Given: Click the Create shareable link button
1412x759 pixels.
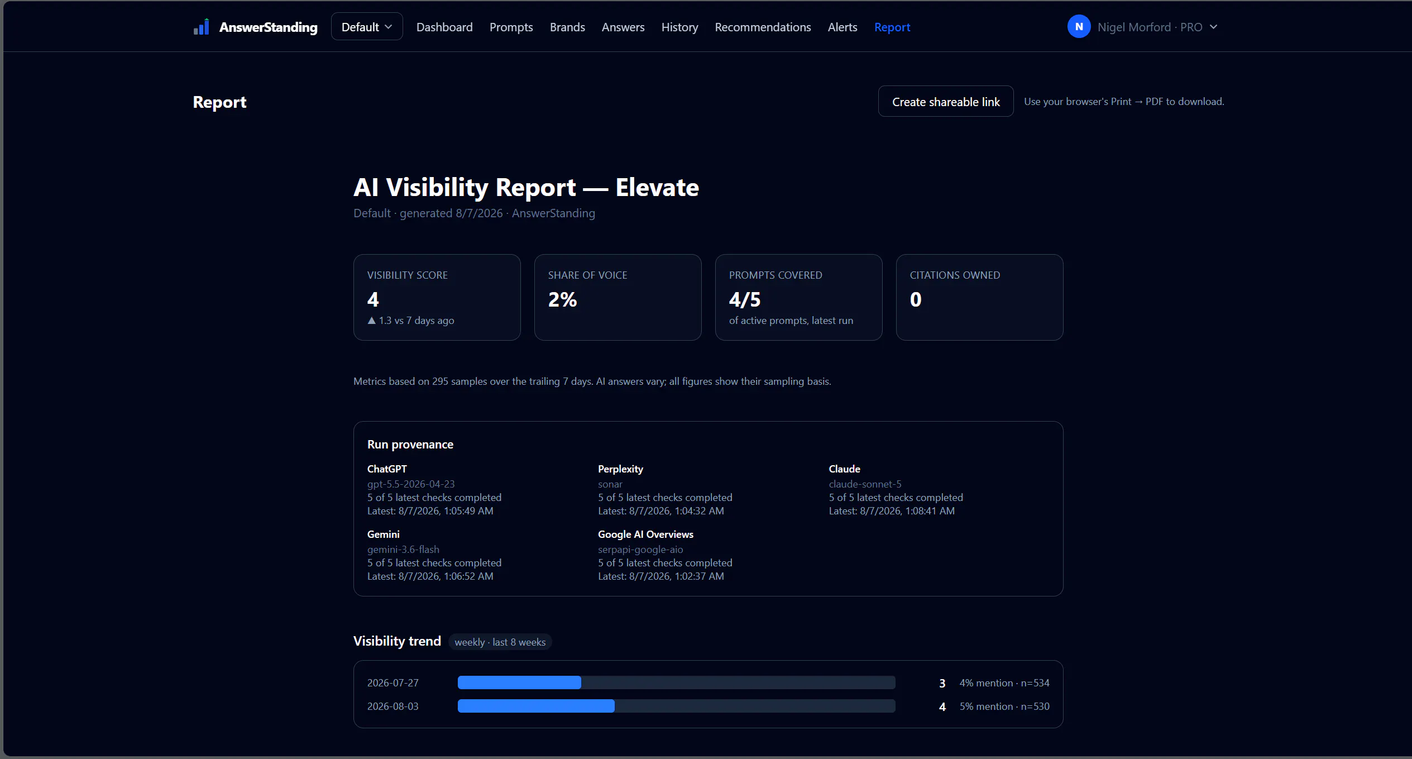Looking at the screenshot, I should click(946, 101).
